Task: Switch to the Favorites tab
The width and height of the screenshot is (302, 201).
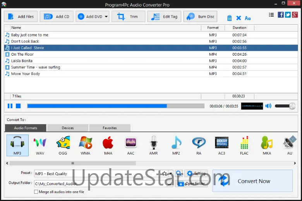Action: tap(110, 128)
